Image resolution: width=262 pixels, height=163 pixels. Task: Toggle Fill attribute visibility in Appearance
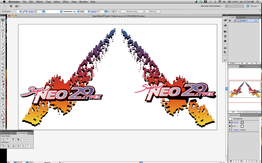[x=230, y=126]
